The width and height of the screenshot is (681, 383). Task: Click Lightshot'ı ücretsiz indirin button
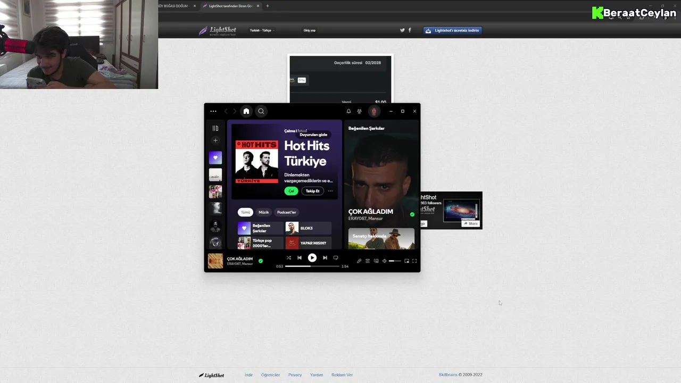(453, 30)
